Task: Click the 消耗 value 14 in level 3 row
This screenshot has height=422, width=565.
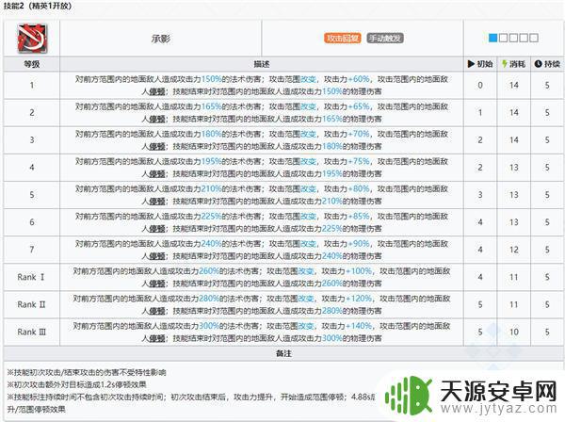Action: pos(514,140)
